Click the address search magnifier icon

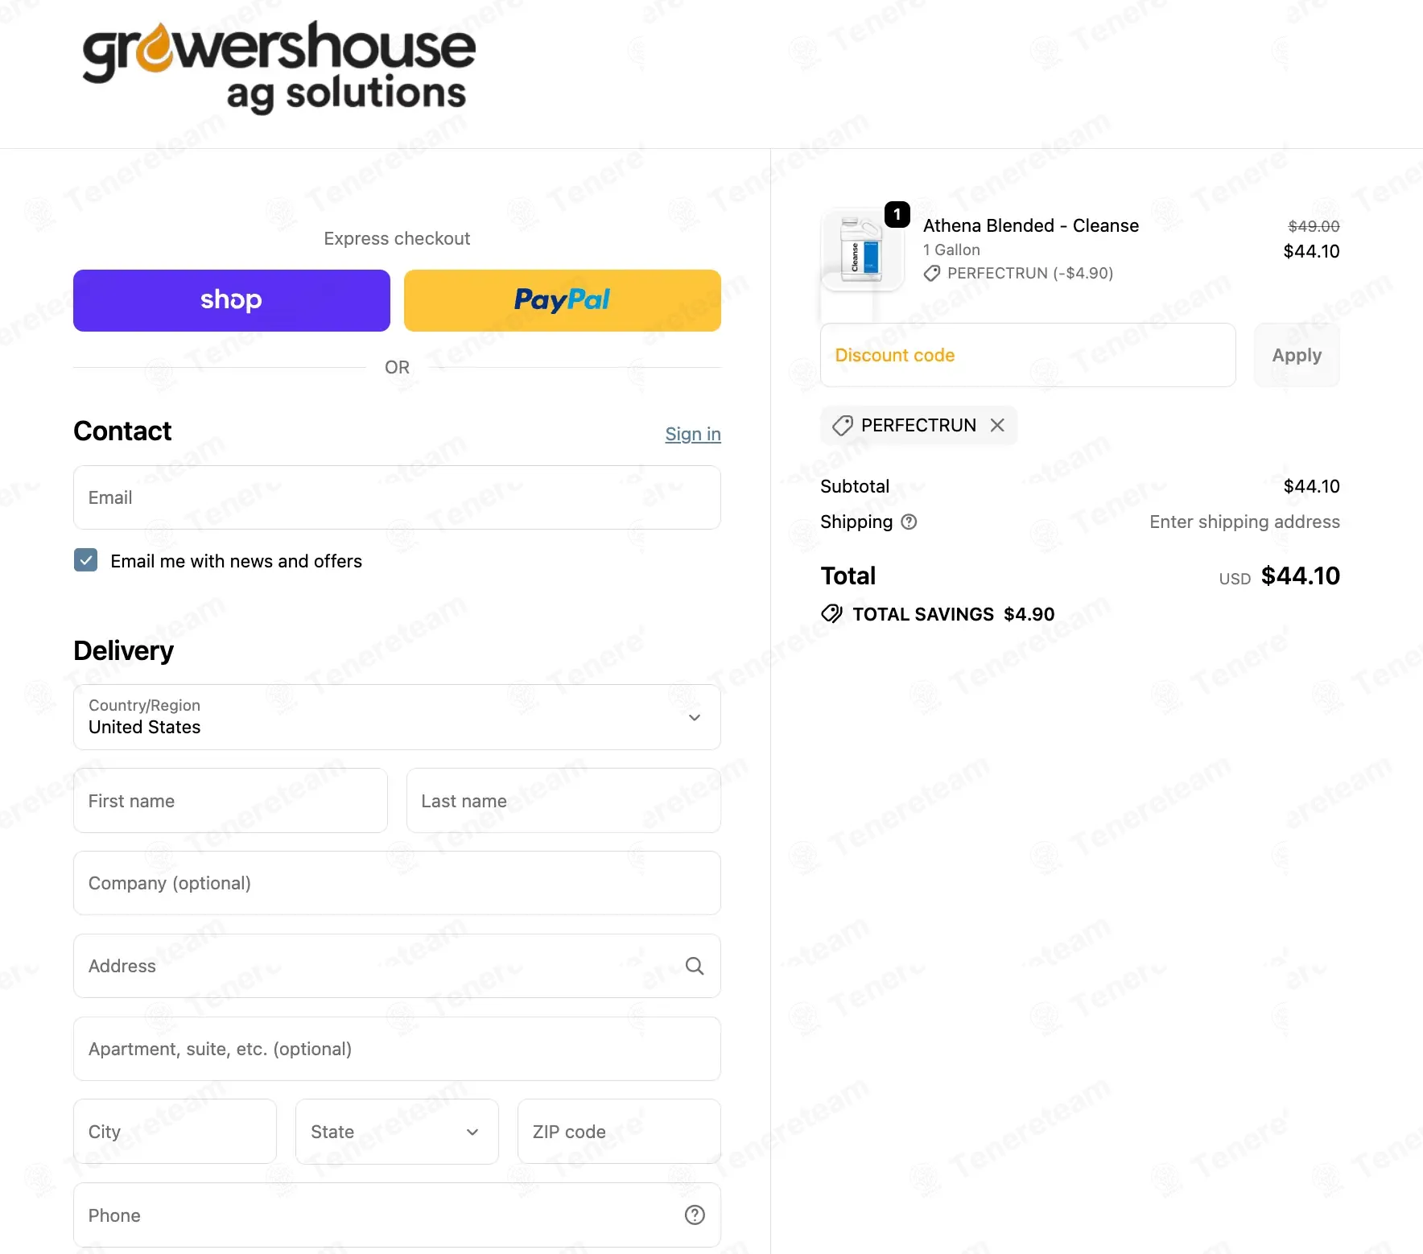pos(695,966)
